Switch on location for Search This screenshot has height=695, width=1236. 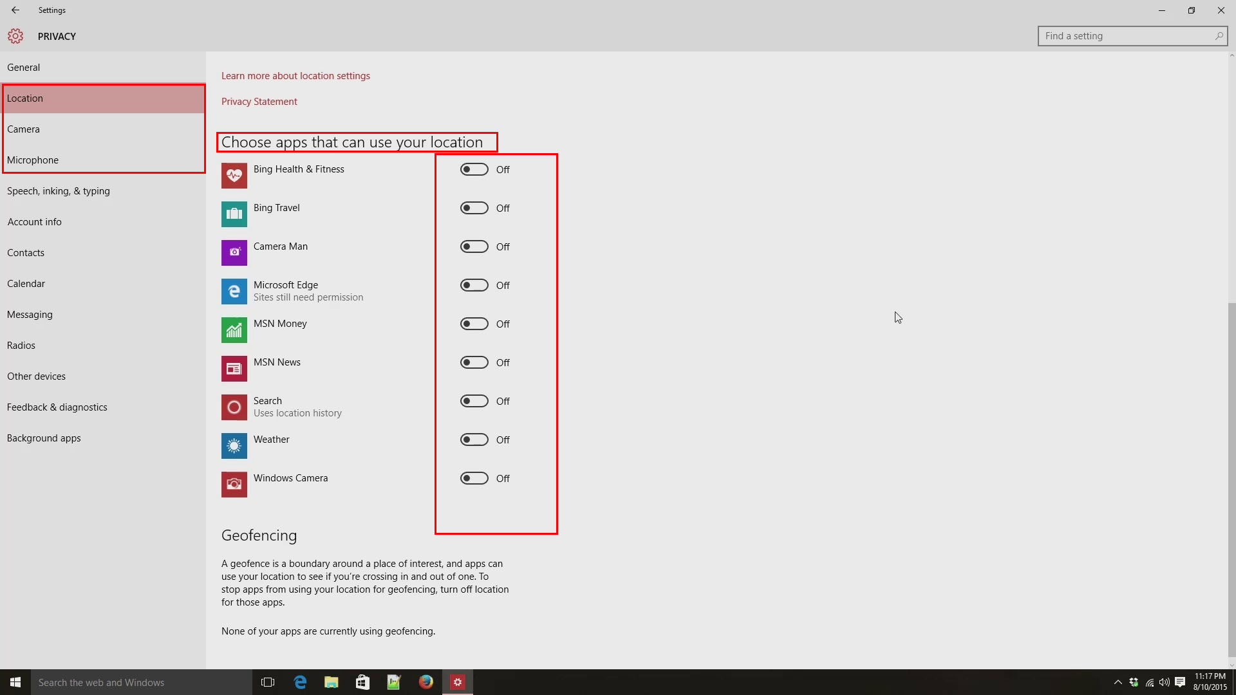coord(474,401)
